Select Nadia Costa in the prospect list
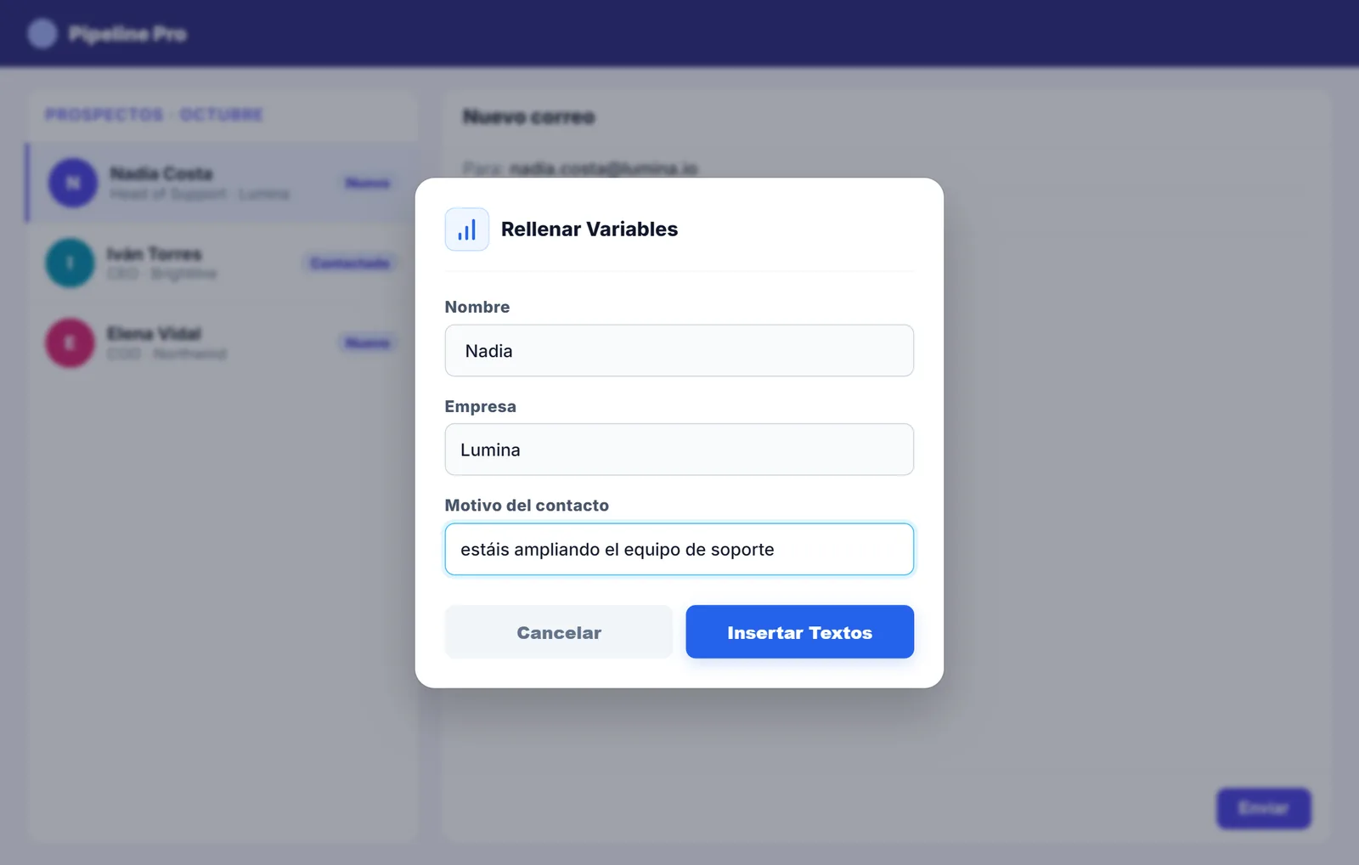The image size is (1359, 865). [223, 183]
